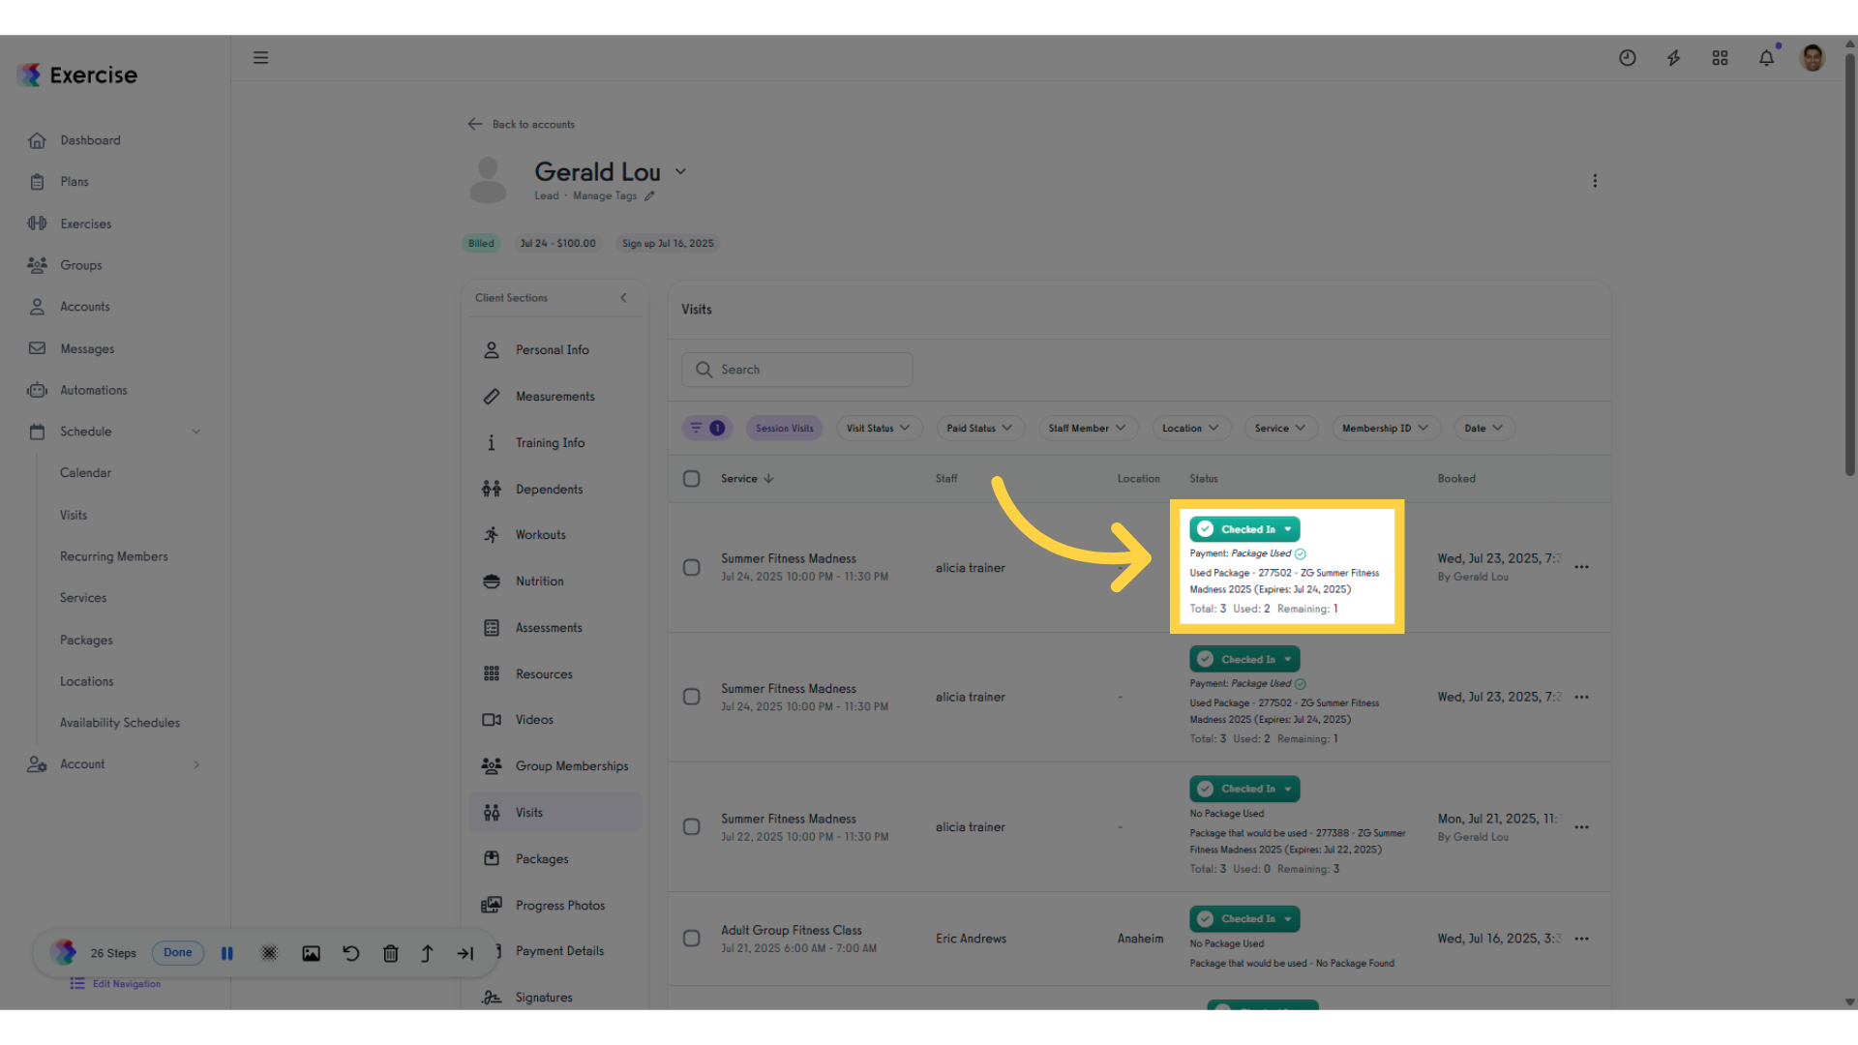This screenshot has height=1045, width=1858.
Task: Open Progress Photos client section
Action: tap(555, 906)
